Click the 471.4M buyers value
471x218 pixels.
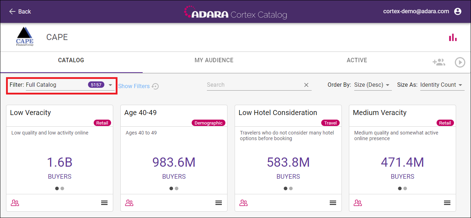click(x=402, y=162)
